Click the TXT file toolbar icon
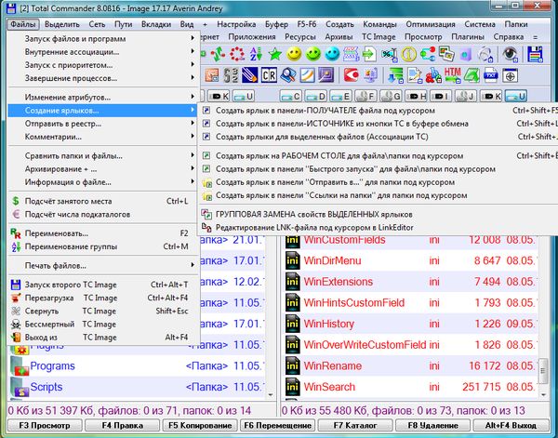This screenshot has height=438, width=558. (x=491, y=75)
